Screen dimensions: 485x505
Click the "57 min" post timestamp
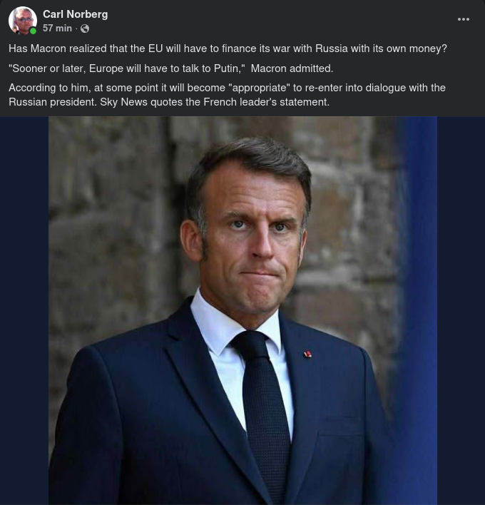[57, 29]
